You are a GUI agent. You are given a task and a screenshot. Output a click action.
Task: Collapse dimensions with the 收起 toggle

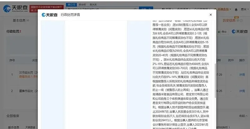pos(243,116)
